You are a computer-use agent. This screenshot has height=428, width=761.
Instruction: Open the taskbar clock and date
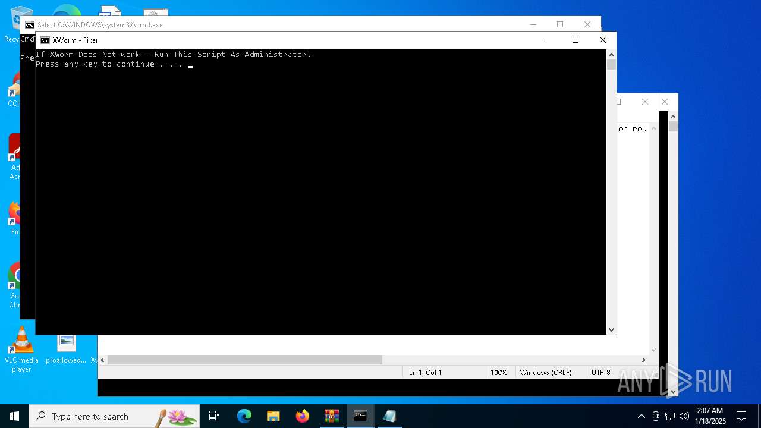click(710, 416)
